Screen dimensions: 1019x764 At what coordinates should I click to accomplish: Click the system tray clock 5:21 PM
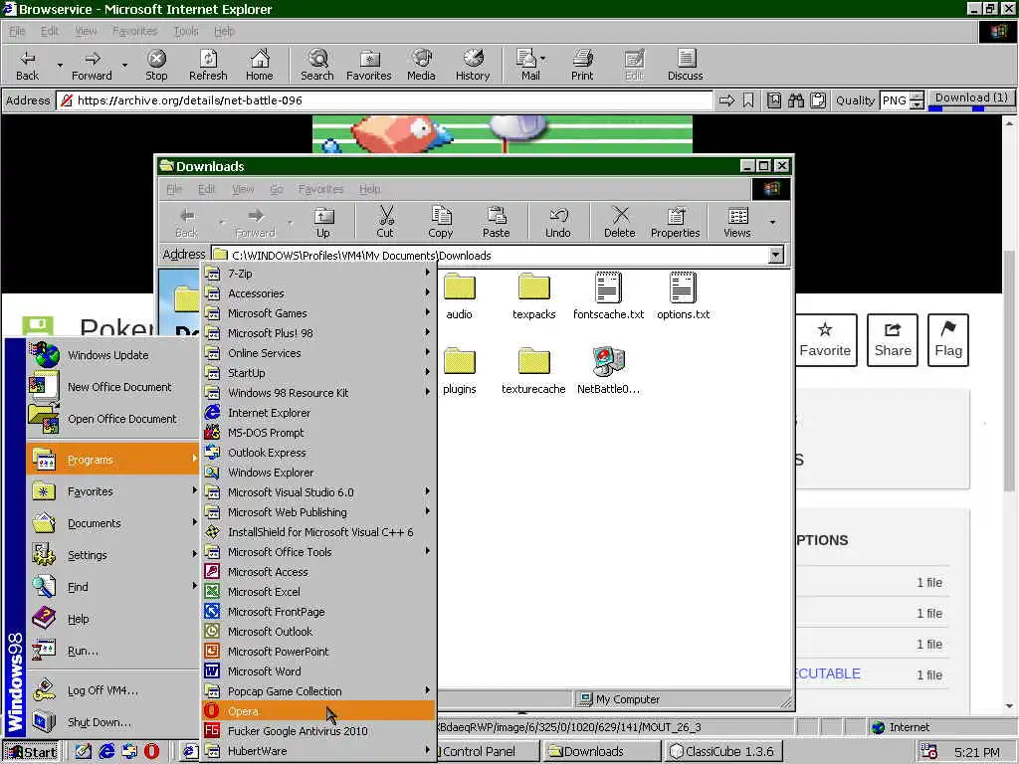click(x=977, y=752)
